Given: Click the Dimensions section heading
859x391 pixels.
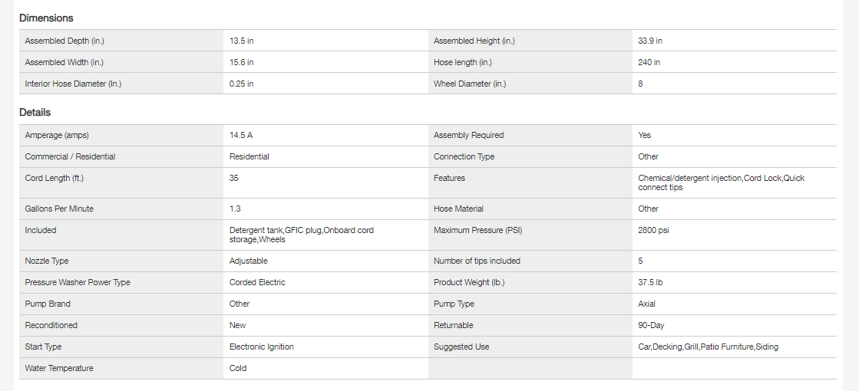Looking at the screenshot, I should click(x=46, y=18).
